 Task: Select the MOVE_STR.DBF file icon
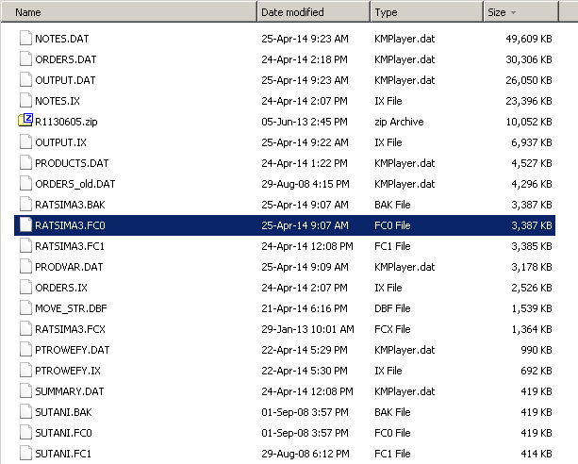(25, 308)
